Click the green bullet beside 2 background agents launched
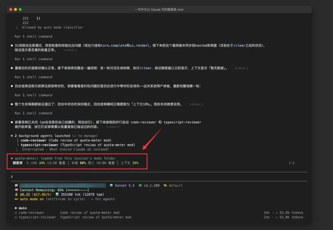 [x=12, y=136]
